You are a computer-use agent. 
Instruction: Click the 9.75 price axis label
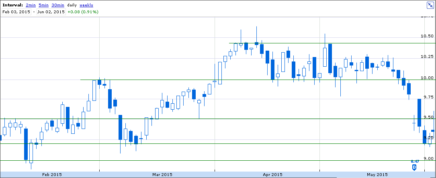428,97
